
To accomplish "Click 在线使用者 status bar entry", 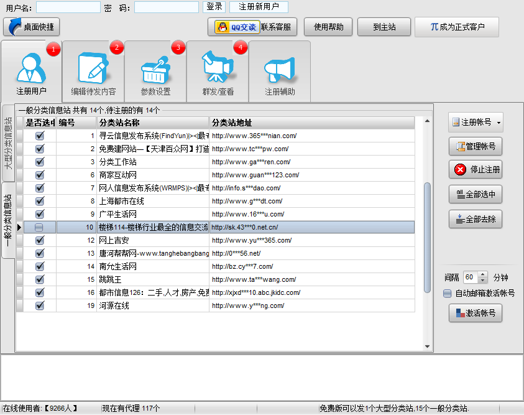I will coord(40,408).
